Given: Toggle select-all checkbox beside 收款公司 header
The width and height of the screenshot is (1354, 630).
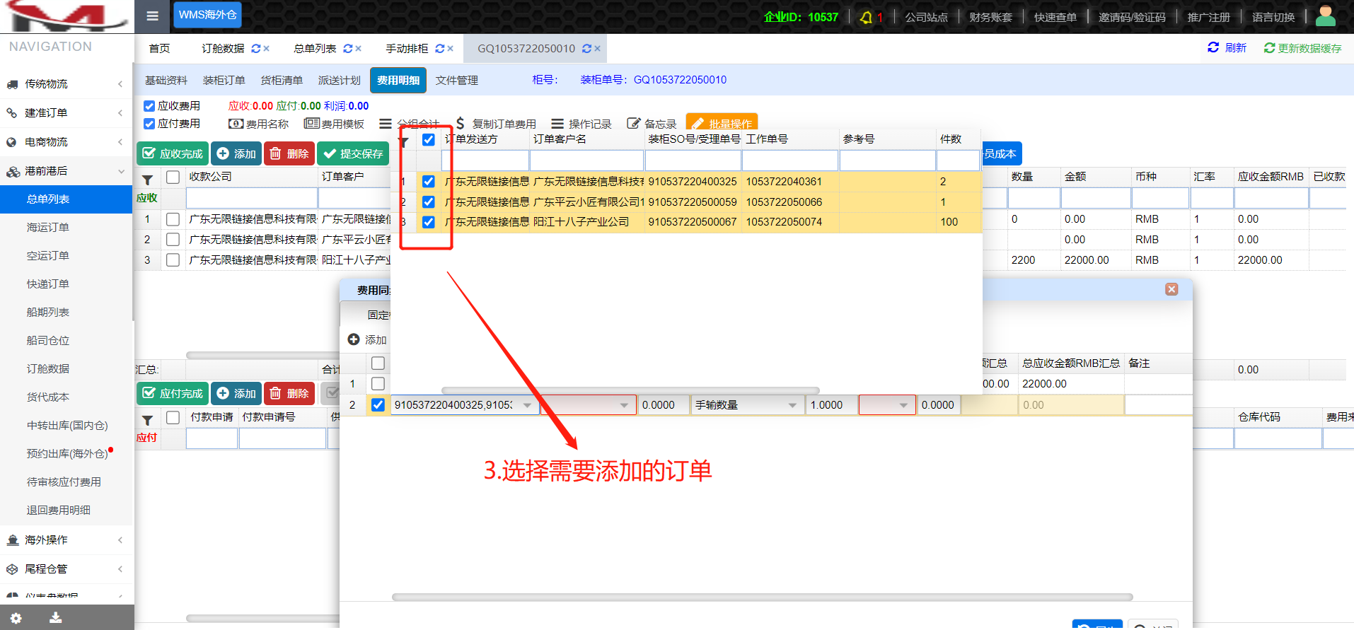Looking at the screenshot, I should pos(173,177).
